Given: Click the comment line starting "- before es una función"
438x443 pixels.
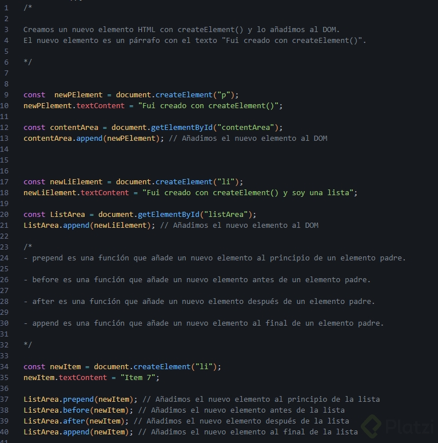Looking at the screenshot, I should pyautogui.click(x=197, y=280).
